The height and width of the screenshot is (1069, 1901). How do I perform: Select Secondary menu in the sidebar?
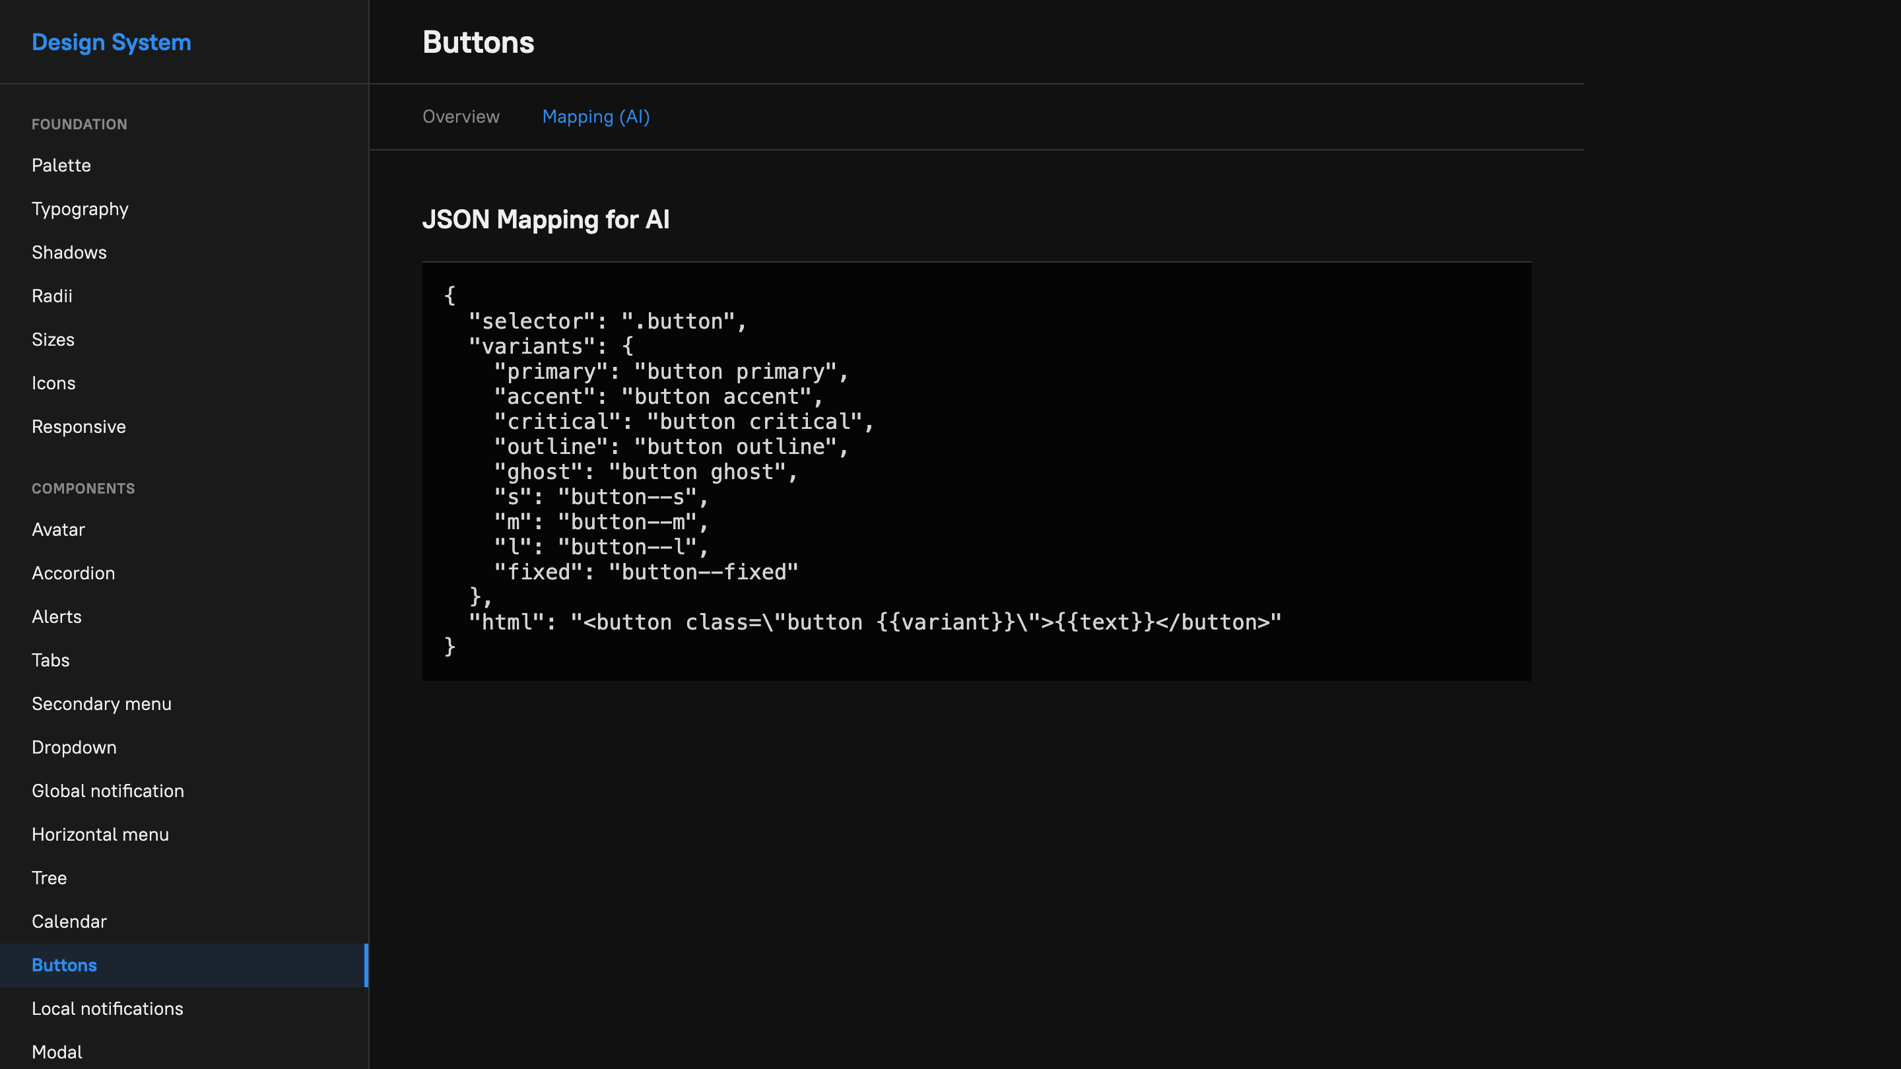(x=183, y=704)
